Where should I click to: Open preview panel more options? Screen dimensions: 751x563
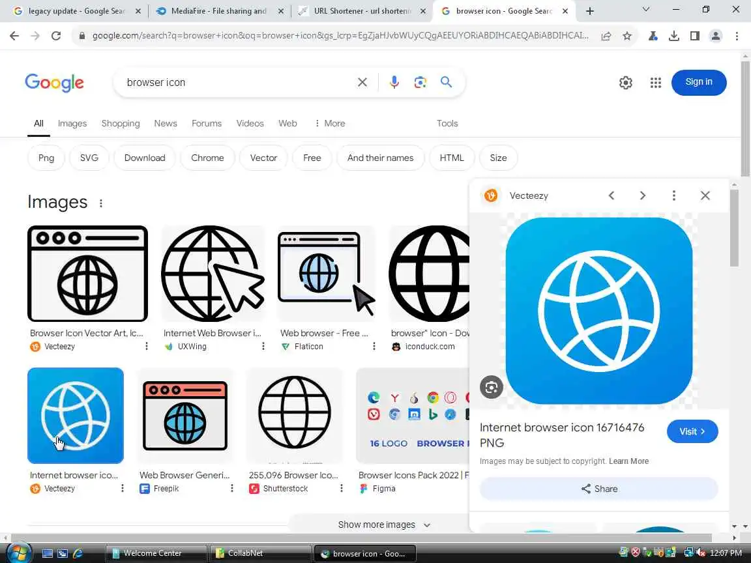point(674,195)
